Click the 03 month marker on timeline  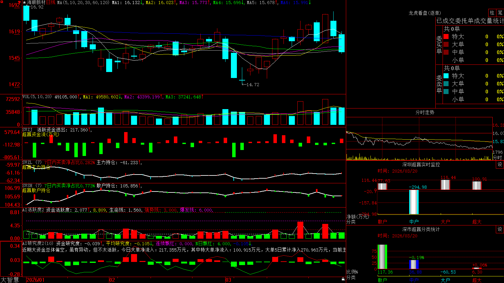point(228,280)
